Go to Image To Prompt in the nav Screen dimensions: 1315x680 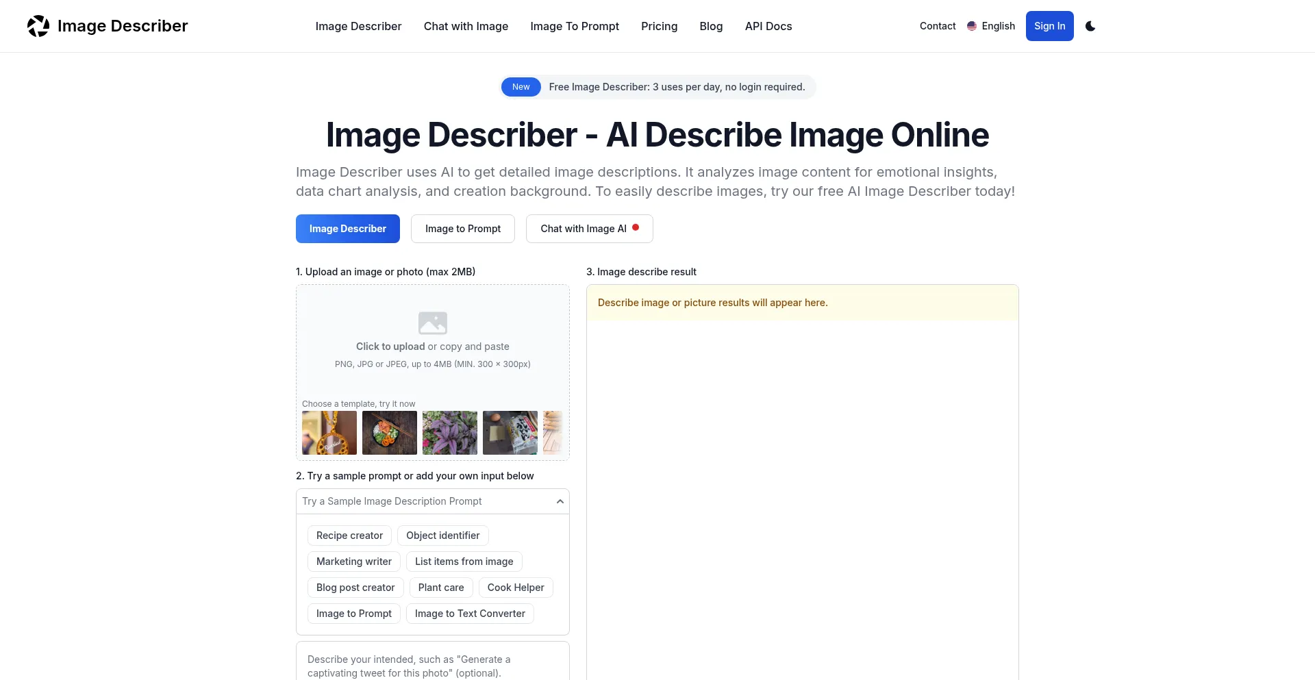[x=575, y=26]
